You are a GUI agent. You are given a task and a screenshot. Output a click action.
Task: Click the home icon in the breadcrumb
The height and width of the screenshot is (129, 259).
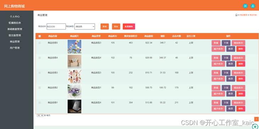coord(236,15)
